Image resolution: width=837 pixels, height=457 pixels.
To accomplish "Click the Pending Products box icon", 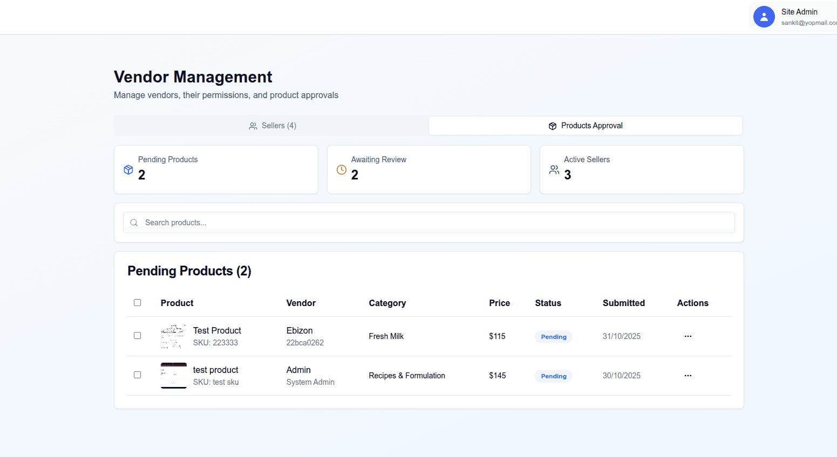I will click(128, 170).
